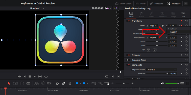191x95 pixels.
Task: Open the Mixer panel
Action: (x=140, y=4)
